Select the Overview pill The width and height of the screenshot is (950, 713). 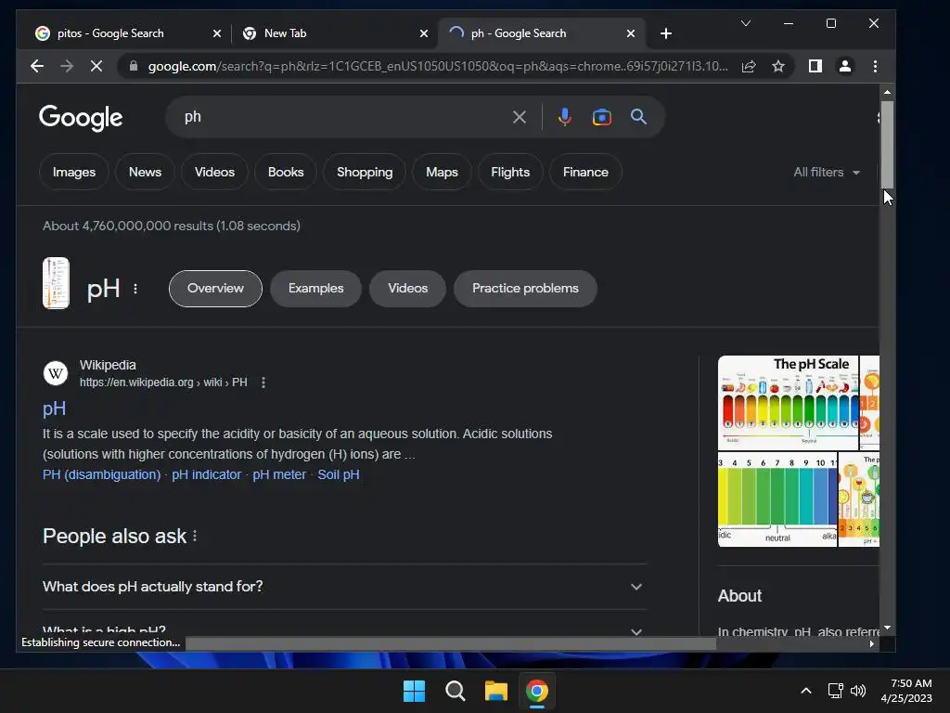(215, 289)
